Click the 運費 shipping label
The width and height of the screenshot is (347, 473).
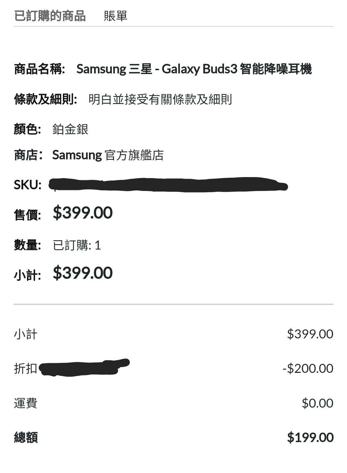(x=26, y=403)
